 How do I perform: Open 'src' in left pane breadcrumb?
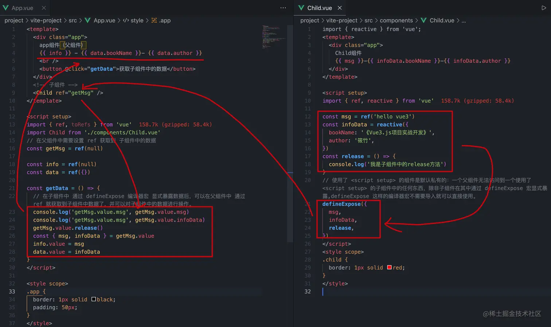73,20
